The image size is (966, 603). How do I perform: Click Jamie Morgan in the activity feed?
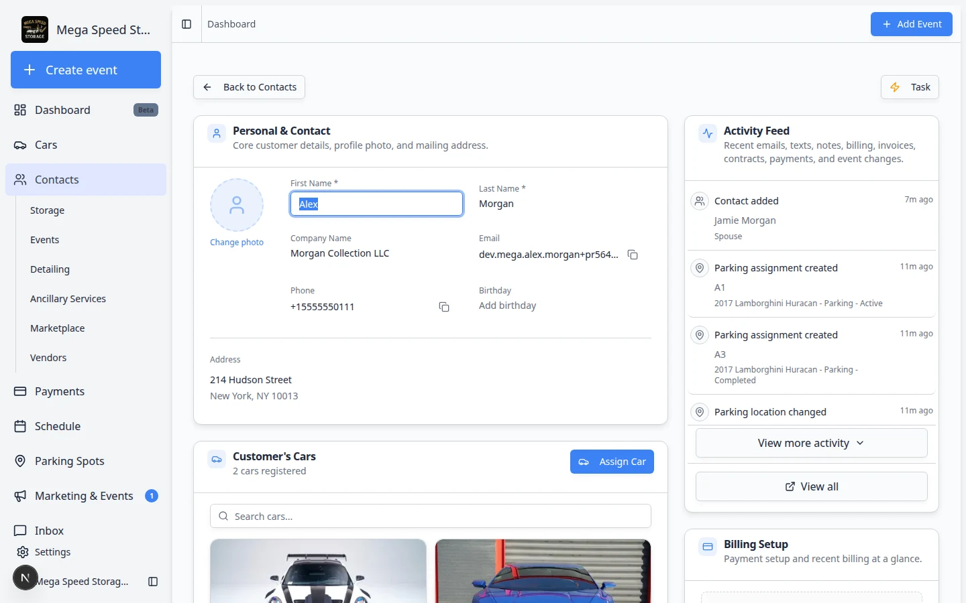click(x=745, y=220)
